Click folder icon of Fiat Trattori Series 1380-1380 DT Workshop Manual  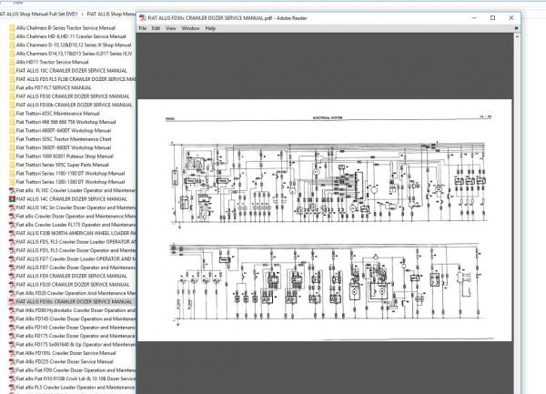coord(12,182)
